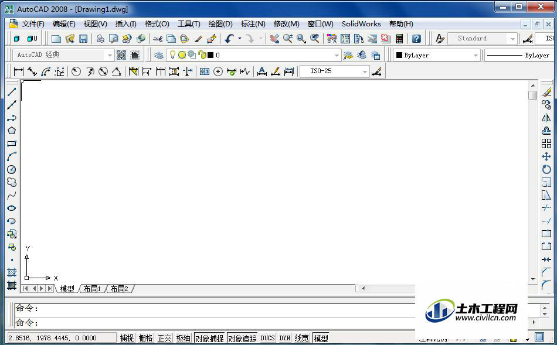Open the QuickCalc calculator icon
Screen dimensions: 557x345
pos(399,38)
